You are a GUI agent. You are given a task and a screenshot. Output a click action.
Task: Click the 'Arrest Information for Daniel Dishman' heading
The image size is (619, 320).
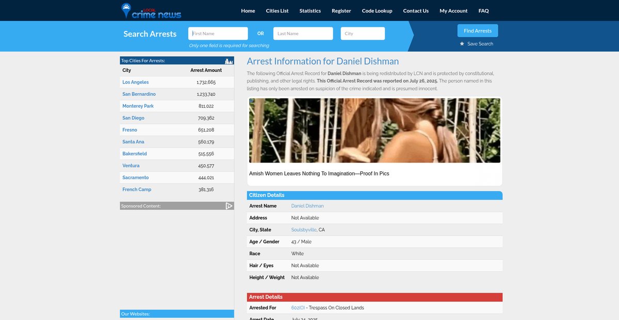point(323,61)
